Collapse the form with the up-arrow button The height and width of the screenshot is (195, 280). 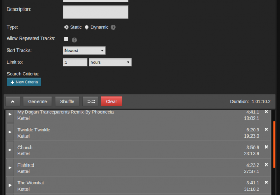pyautogui.click(x=13, y=102)
